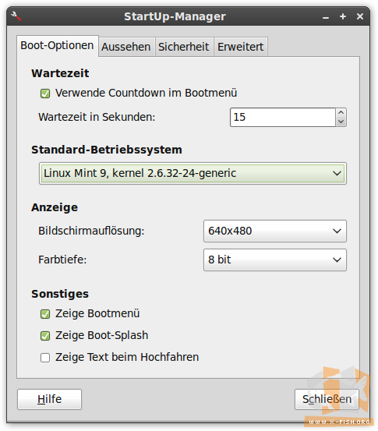This screenshot has height=431, width=378.
Task: Toggle Zeige Boot-Splash checkbox
Action: [45, 336]
